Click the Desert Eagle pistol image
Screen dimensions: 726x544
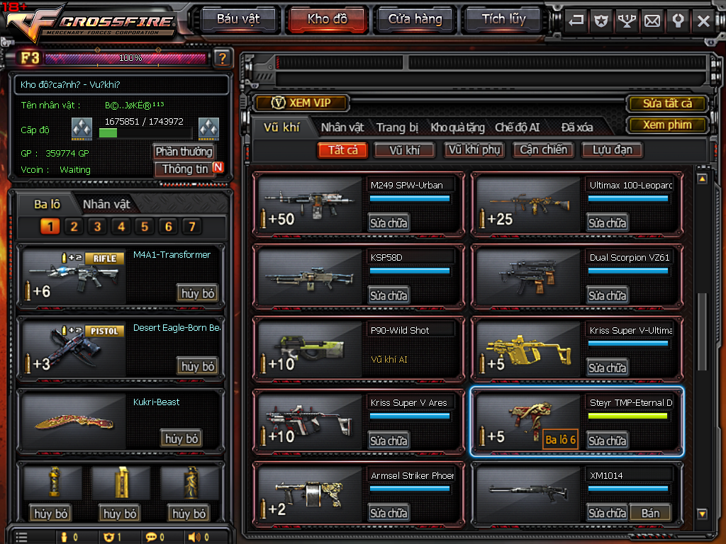point(74,348)
